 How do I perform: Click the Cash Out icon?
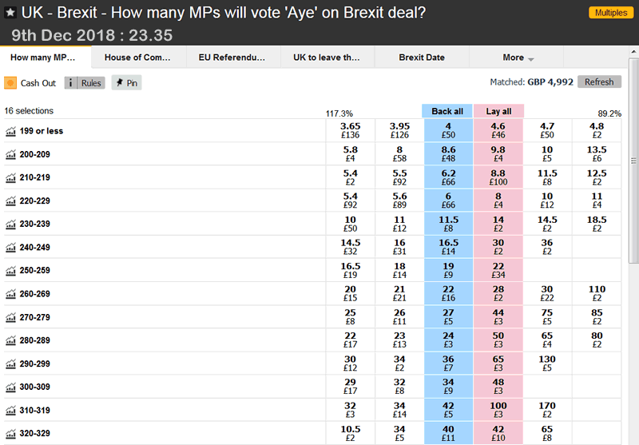pyautogui.click(x=10, y=82)
